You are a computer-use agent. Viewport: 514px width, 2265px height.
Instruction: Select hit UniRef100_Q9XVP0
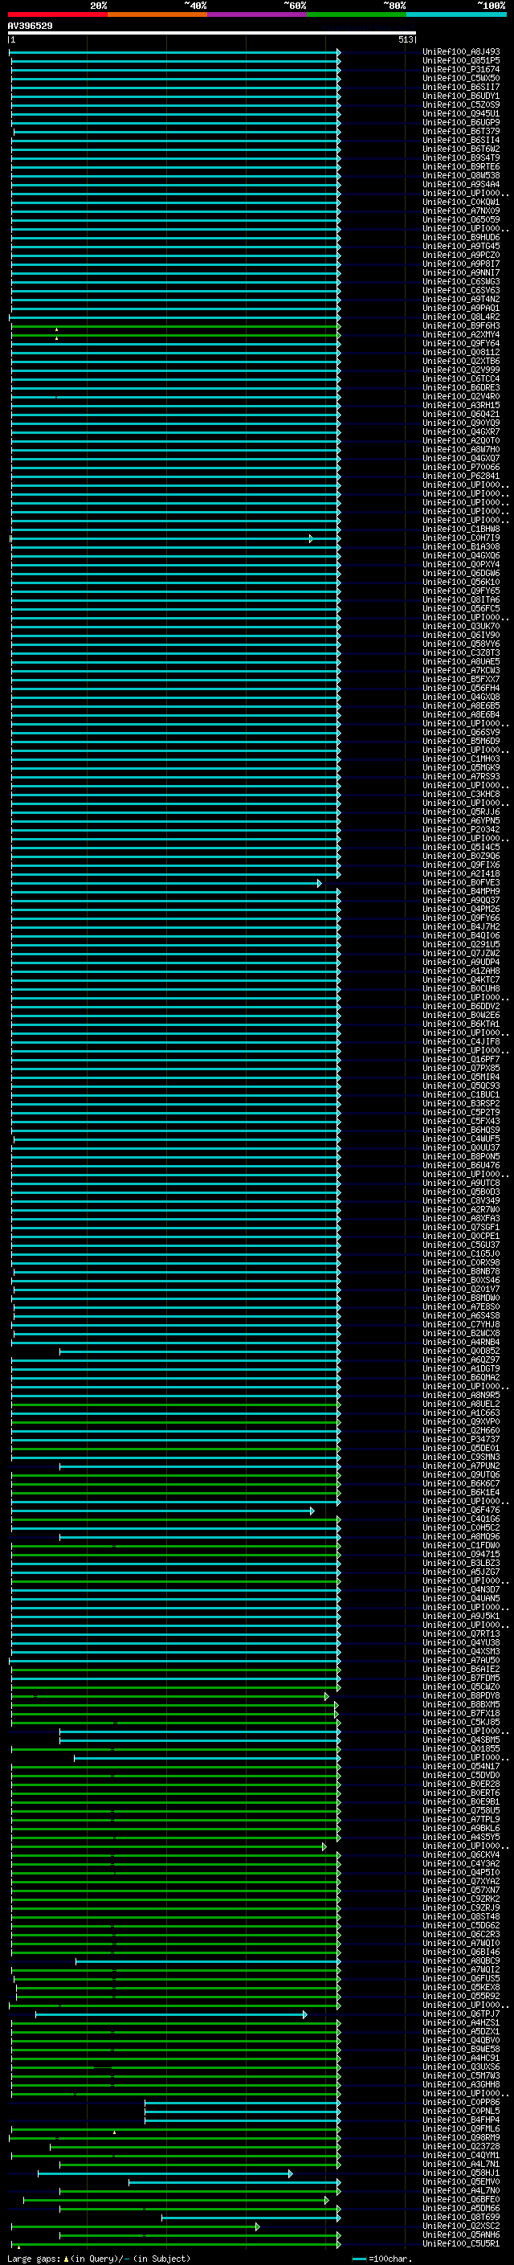click(x=461, y=1422)
